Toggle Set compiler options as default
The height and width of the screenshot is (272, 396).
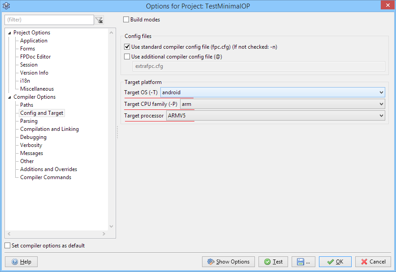point(8,246)
